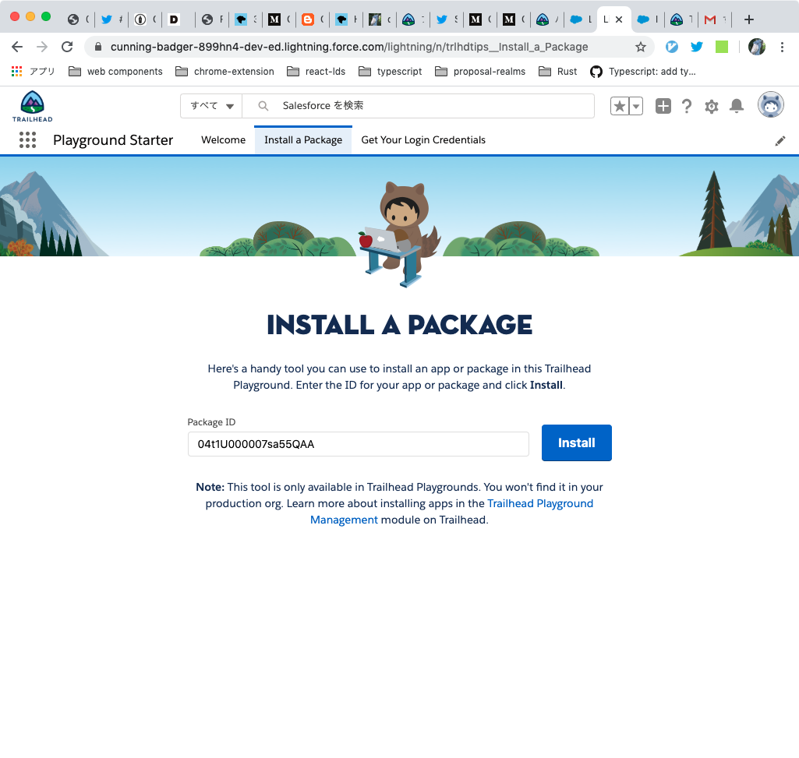The width and height of the screenshot is (799, 758).
Task: Open Chrome three-dot menu
Action: click(x=782, y=47)
